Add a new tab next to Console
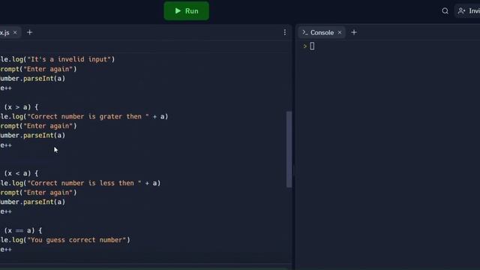The height and width of the screenshot is (270, 480). (354, 32)
